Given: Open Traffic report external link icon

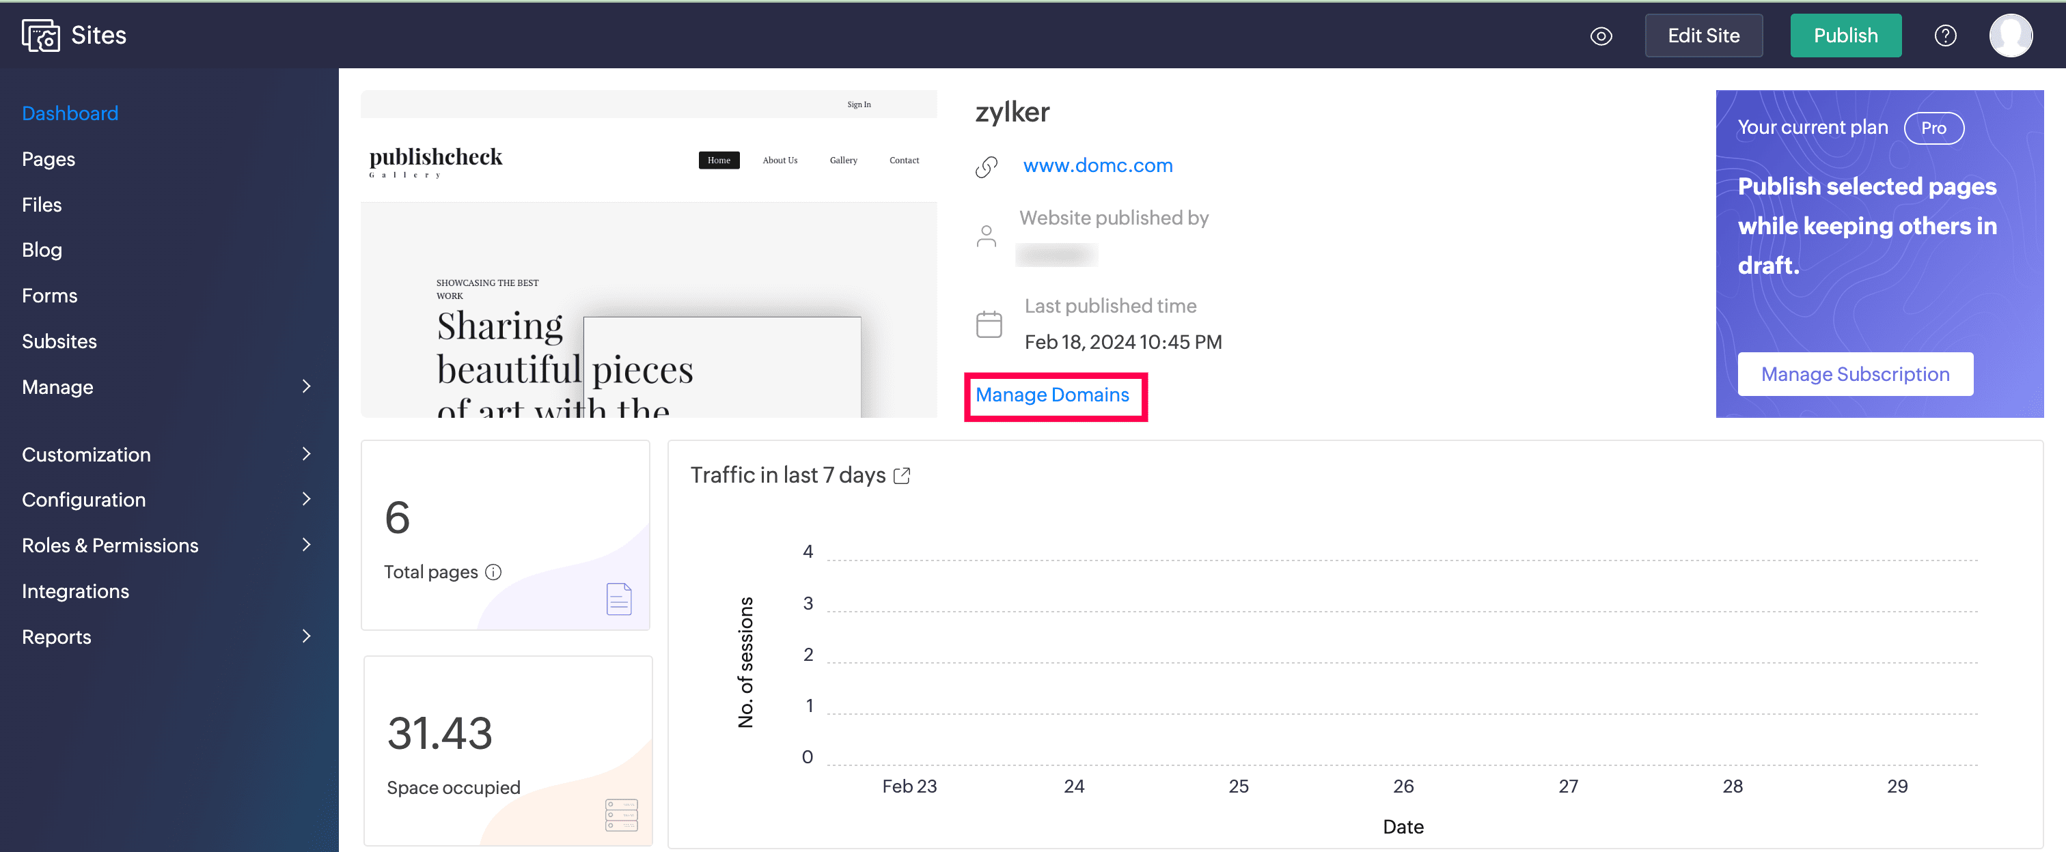Looking at the screenshot, I should tap(903, 475).
